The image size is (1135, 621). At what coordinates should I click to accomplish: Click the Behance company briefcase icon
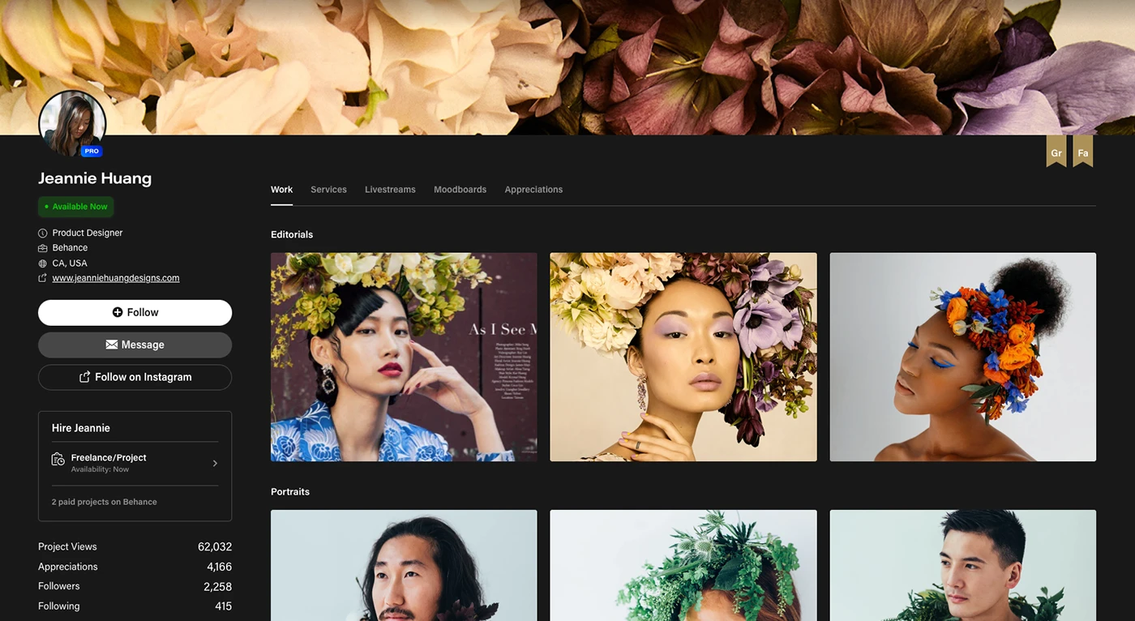point(43,248)
